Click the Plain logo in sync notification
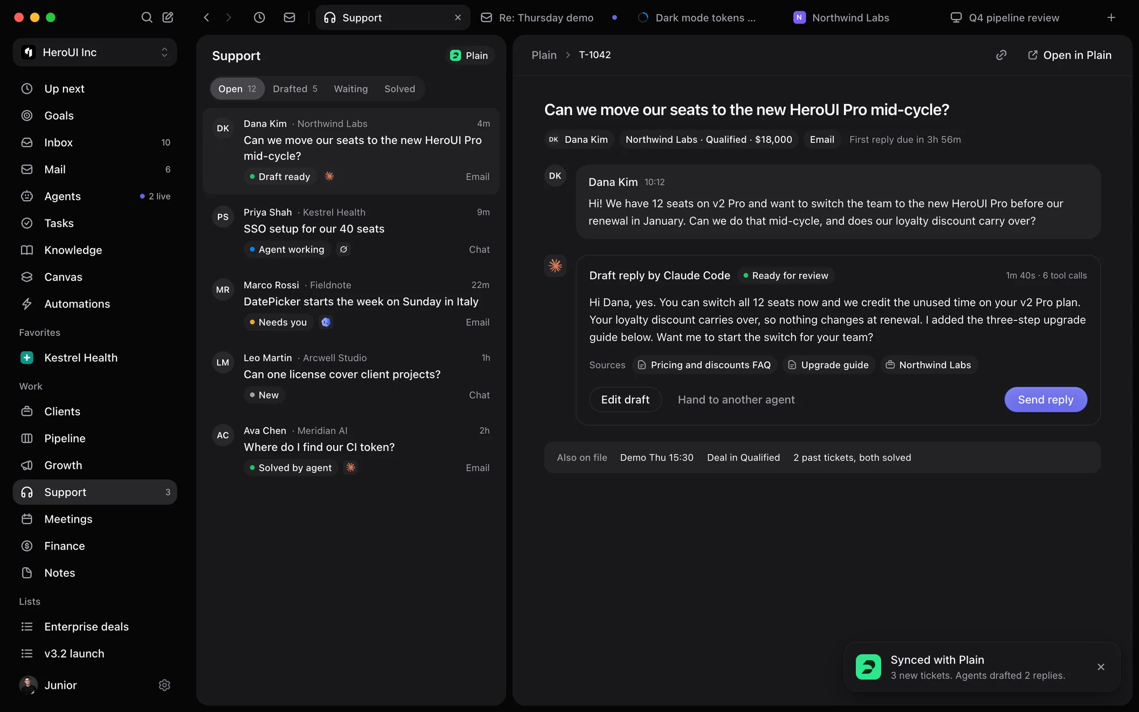 868,667
